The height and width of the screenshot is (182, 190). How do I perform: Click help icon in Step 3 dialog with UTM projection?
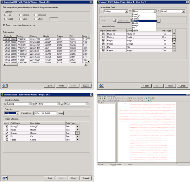(5, 178)
